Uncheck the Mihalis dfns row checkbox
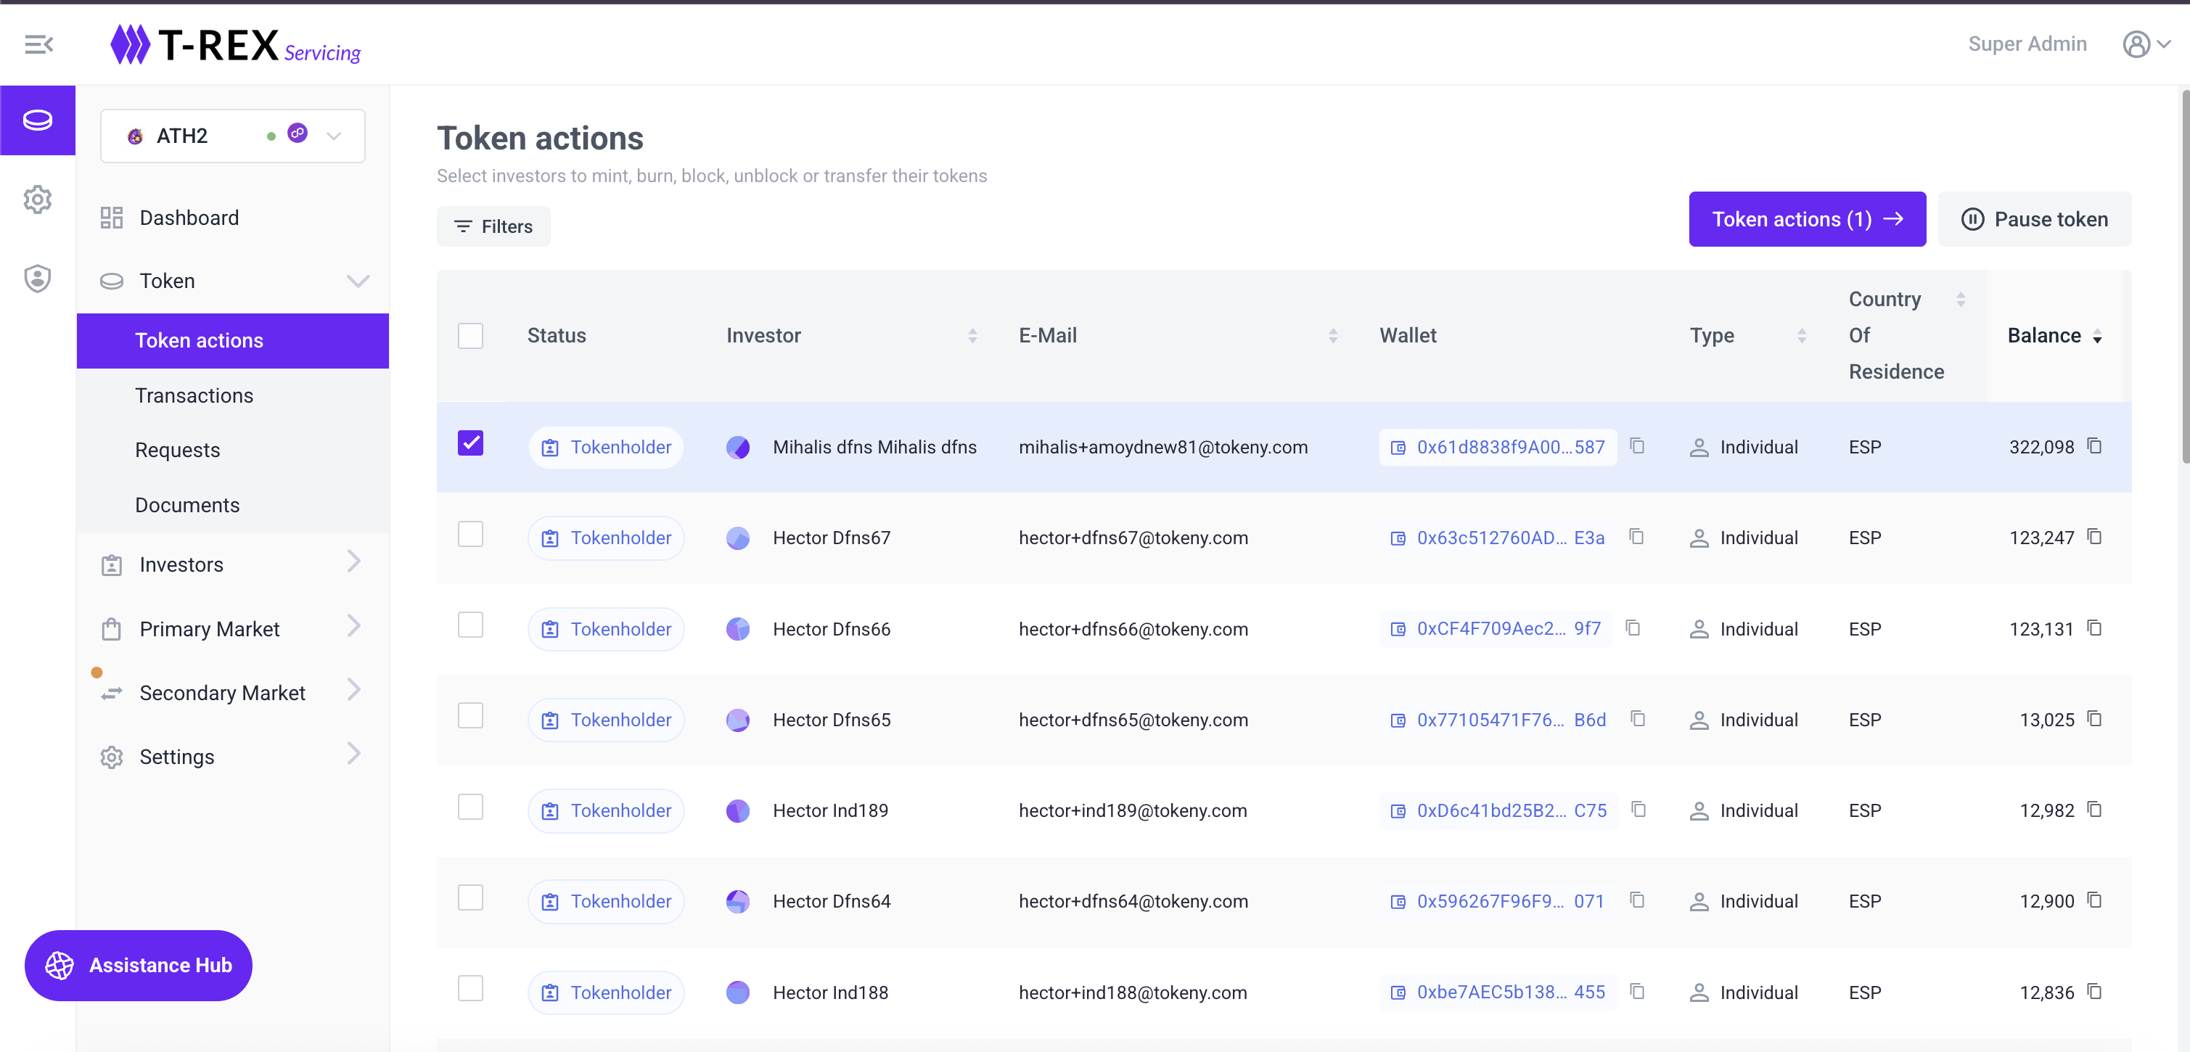The height and width of the screenshot is (1052, 2190). (x=470, y=443)
